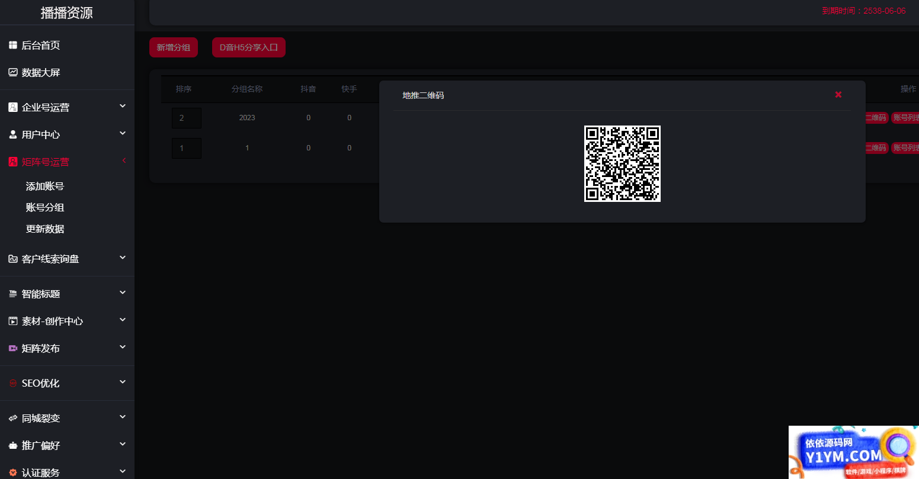The image size is (919, 479).
Task: Click the 排序 column header
Action: point(184,89)
